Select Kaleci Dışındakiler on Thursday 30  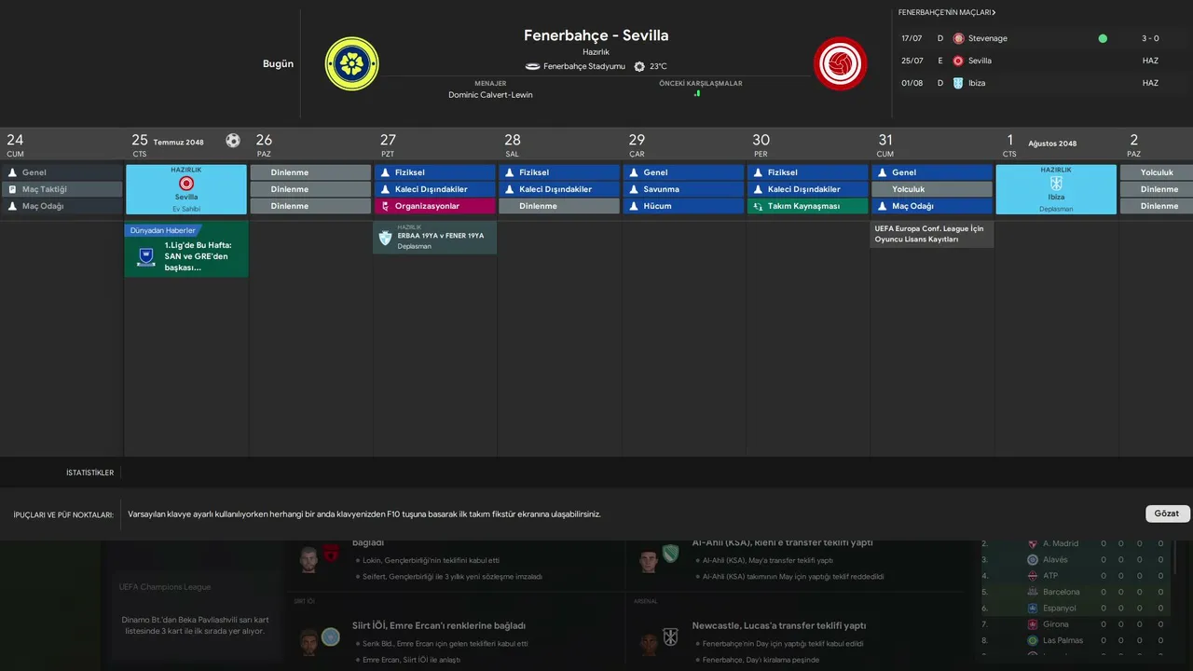click(808, 189)
